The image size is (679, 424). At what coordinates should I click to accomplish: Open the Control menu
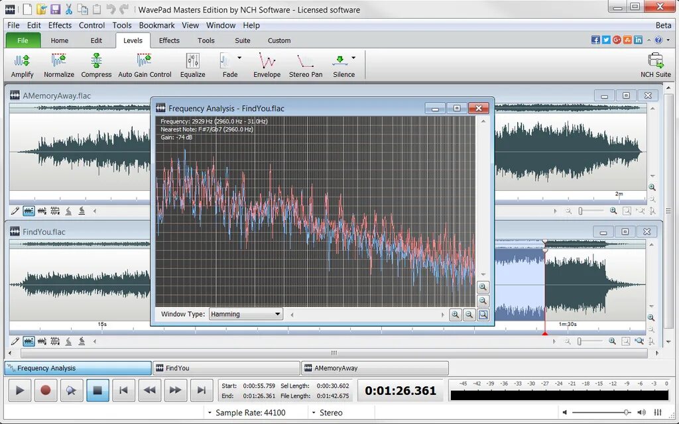pos(92,25)
